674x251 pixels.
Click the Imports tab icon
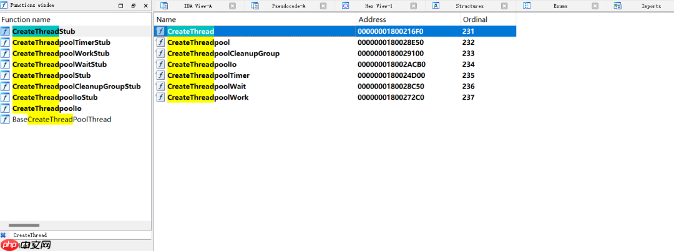tap(618, 6)
